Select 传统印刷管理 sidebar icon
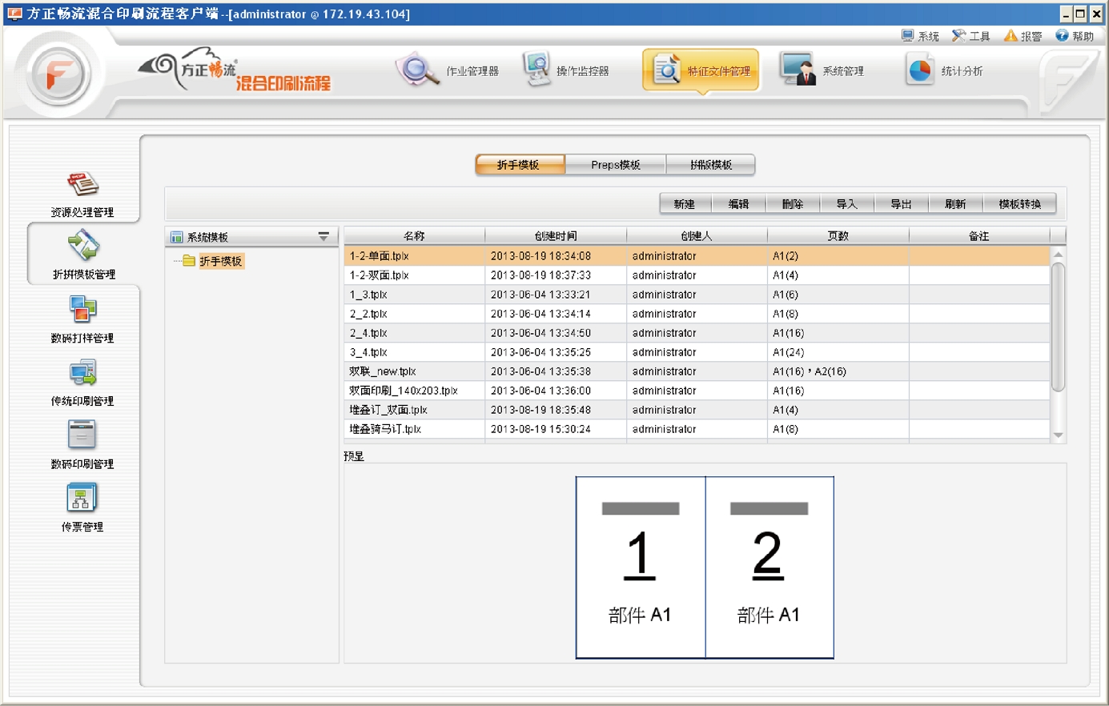 click(x=82, y=374)
